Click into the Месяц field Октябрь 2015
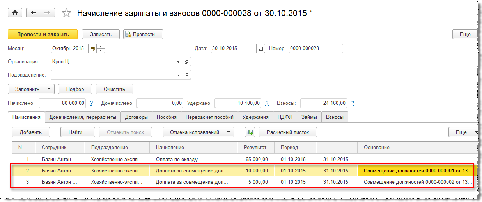This screenshot has width=482, height=202. 70,49
